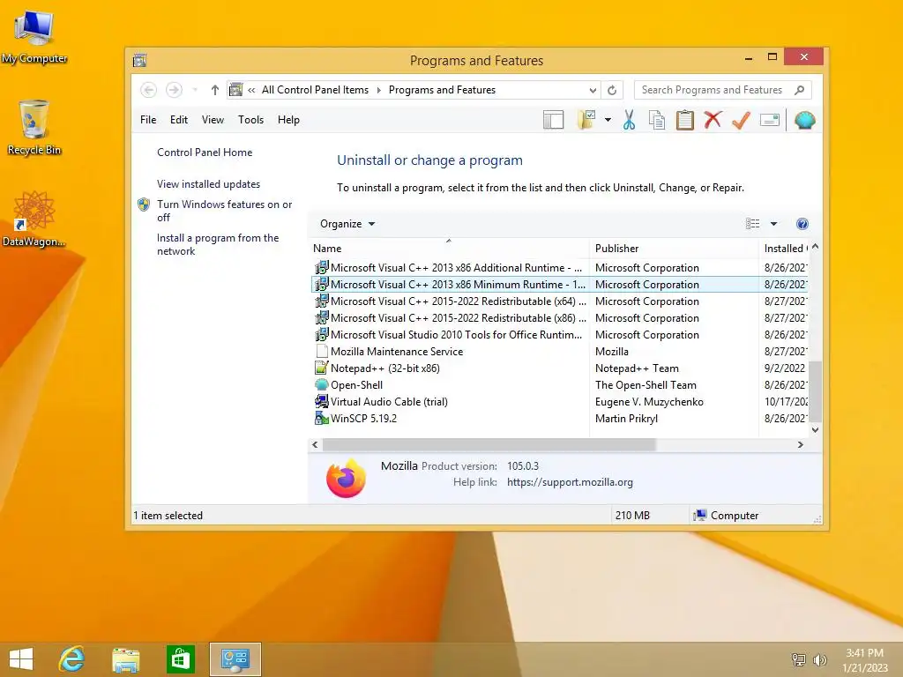This screenshot has height=677, width=903.
Task: Click the scroll right arrow of the list
Action: [800, 444]
